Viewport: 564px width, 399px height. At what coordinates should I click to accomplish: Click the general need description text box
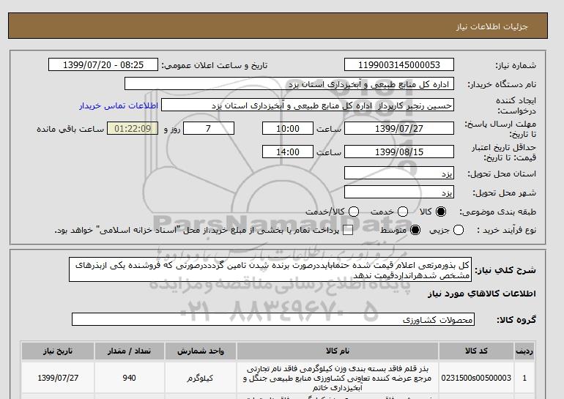tap(270, 269)
